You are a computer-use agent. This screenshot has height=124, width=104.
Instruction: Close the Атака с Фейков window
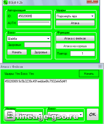100,66
